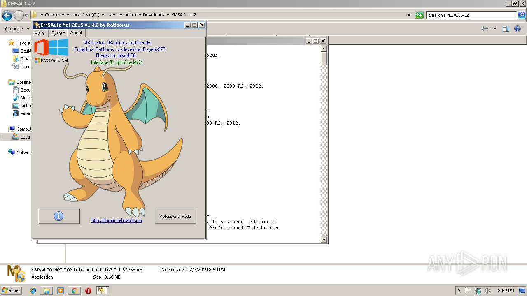This screenshot has width=527, height=296.
Task: Click the readme window's scroll down arrow
Action: pyautogui.click(x=324, y=240)
